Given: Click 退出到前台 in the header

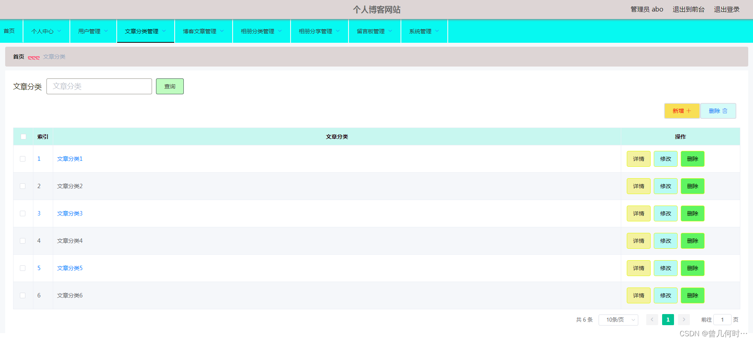Looking at the screenshot, I should click(x=689, y=10).
